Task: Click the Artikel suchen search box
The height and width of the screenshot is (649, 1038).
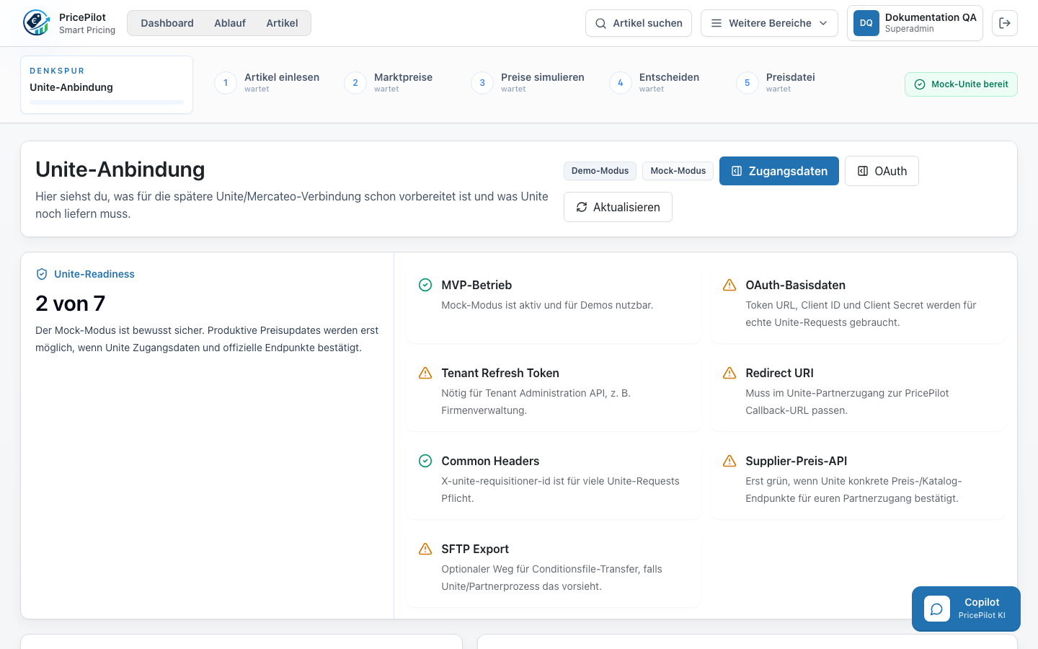Action: click(x=639, y=23)
